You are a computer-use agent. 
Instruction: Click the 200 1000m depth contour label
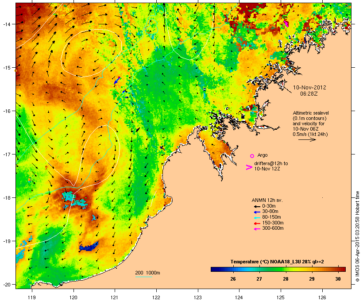pyautogui.click(x=147, y=273)
